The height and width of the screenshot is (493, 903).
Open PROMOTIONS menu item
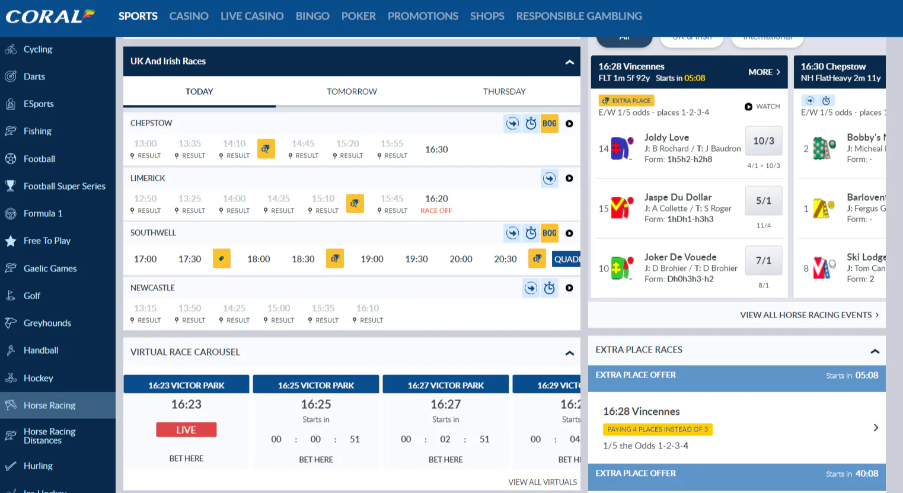[423, 16]
